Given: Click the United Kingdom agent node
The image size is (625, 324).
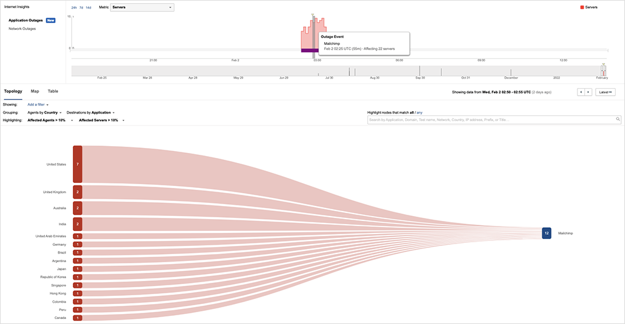Looking at the screenshot, I should click(77, 192).
